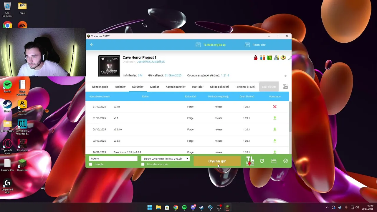Open Tartışma (1334) tab
The image size is (377, 212).
coord(245,87)
